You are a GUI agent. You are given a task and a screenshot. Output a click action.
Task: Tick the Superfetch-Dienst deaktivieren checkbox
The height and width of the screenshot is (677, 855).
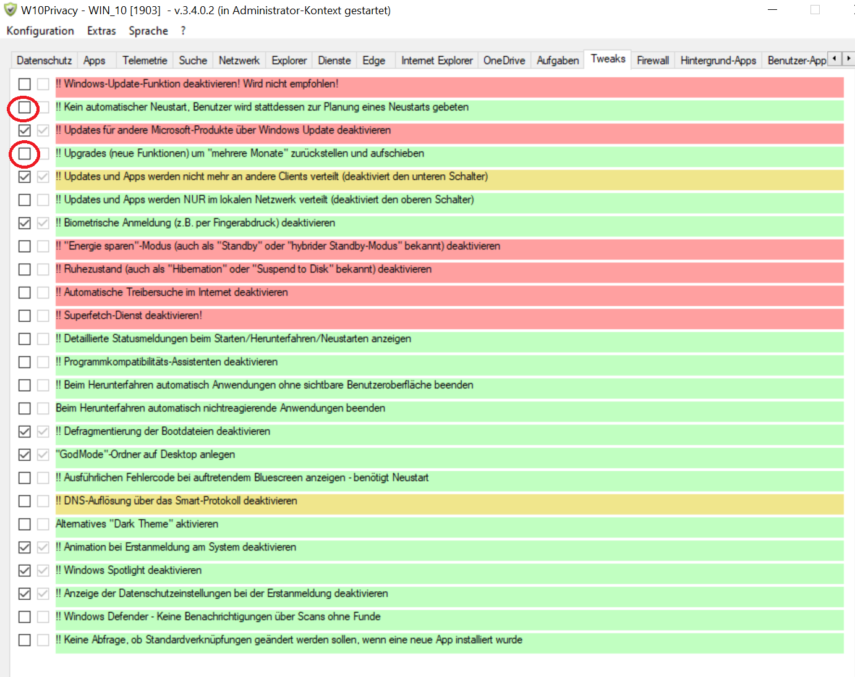(25, 316)
